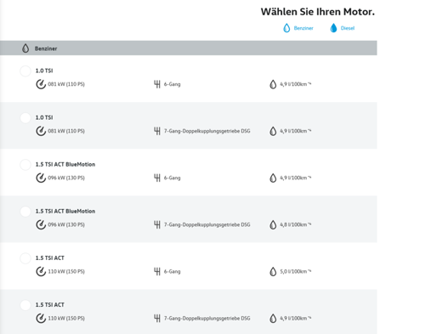Click fuel drop icon next to 5,0 l/100km

coord(273,271)
